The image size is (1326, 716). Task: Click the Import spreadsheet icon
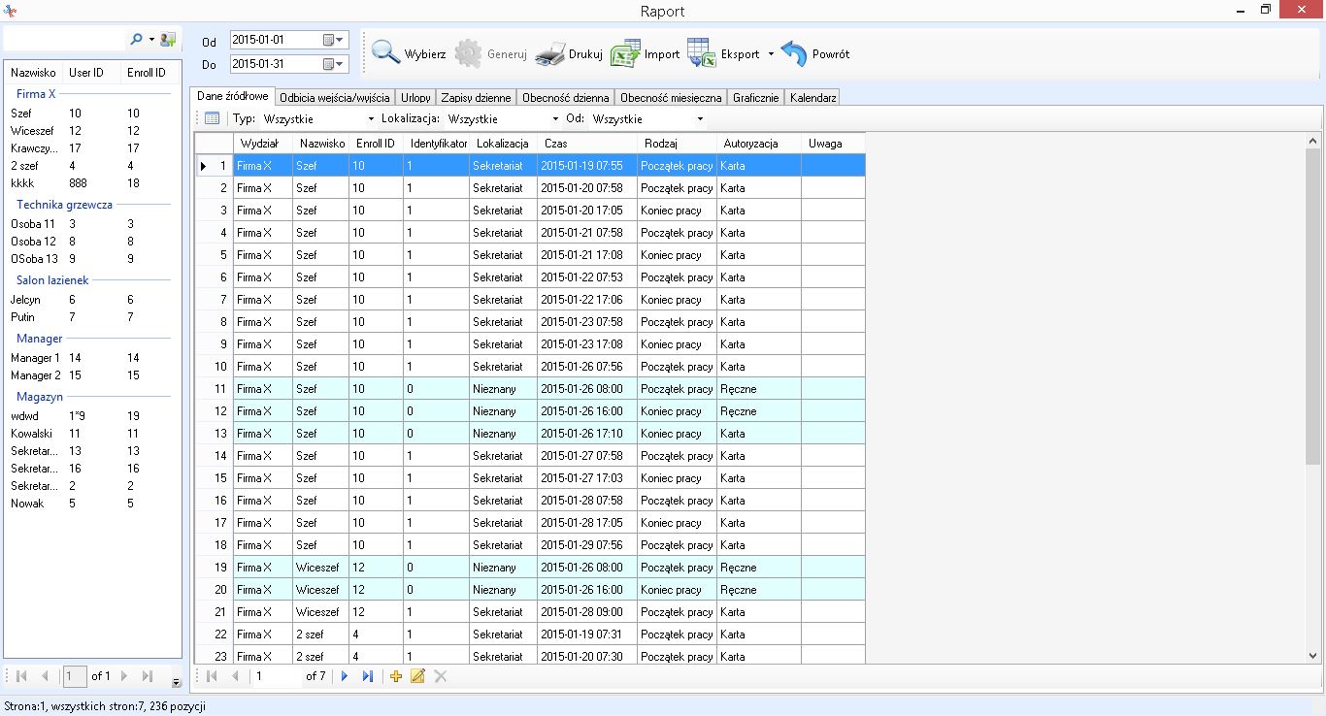tap(625, 53)
